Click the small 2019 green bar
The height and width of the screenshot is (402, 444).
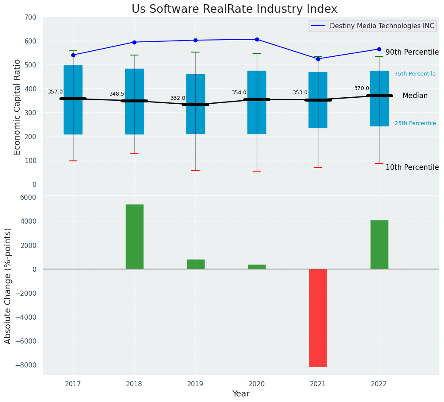[x=195, y=264]
